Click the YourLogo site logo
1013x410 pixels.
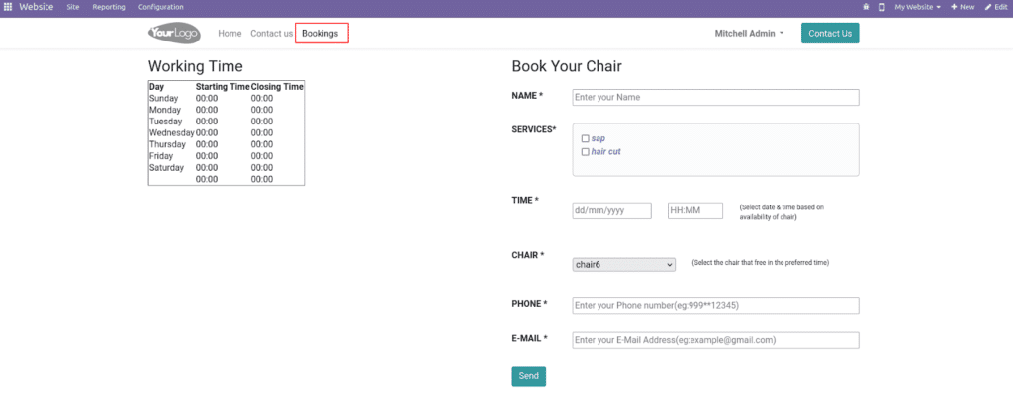[174, 34]
